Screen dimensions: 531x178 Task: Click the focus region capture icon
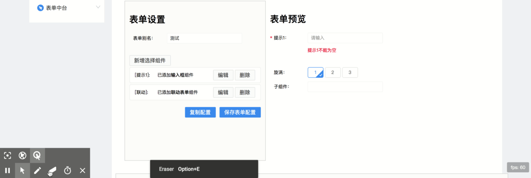coord(8,156)
